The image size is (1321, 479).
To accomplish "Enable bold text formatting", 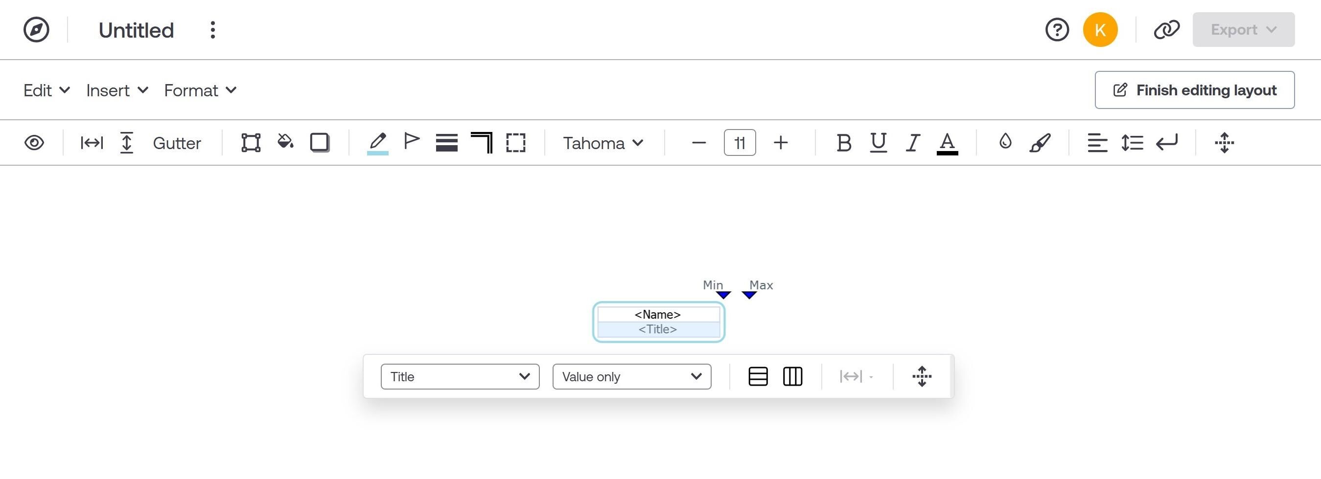I will click(x=843, y=142).
